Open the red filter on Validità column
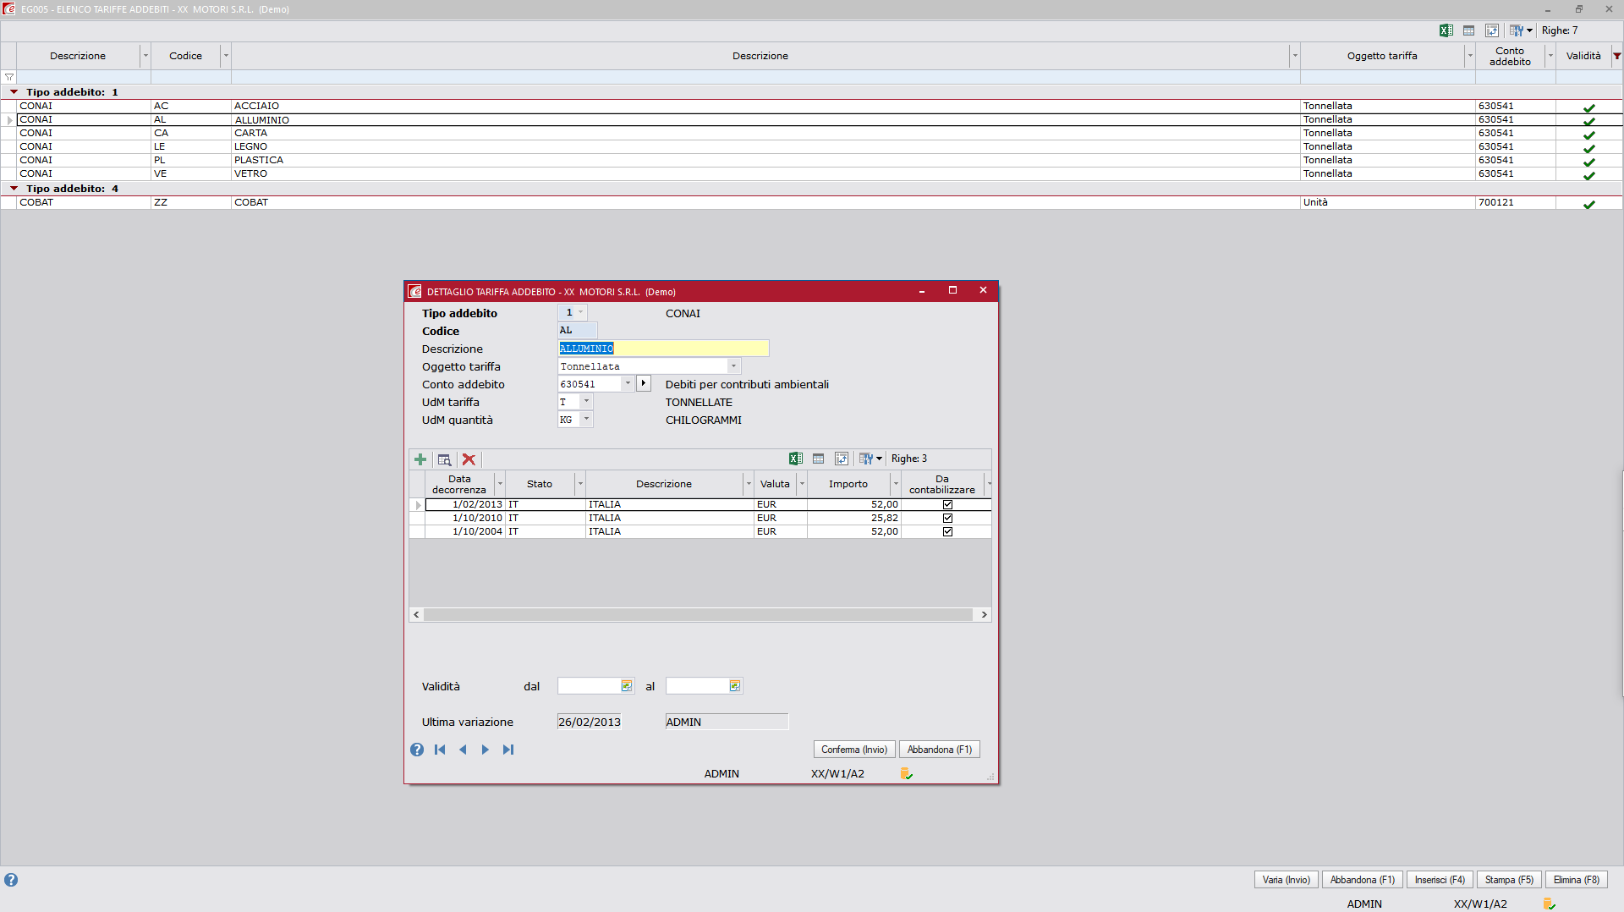 click(x=1617, y=56)
